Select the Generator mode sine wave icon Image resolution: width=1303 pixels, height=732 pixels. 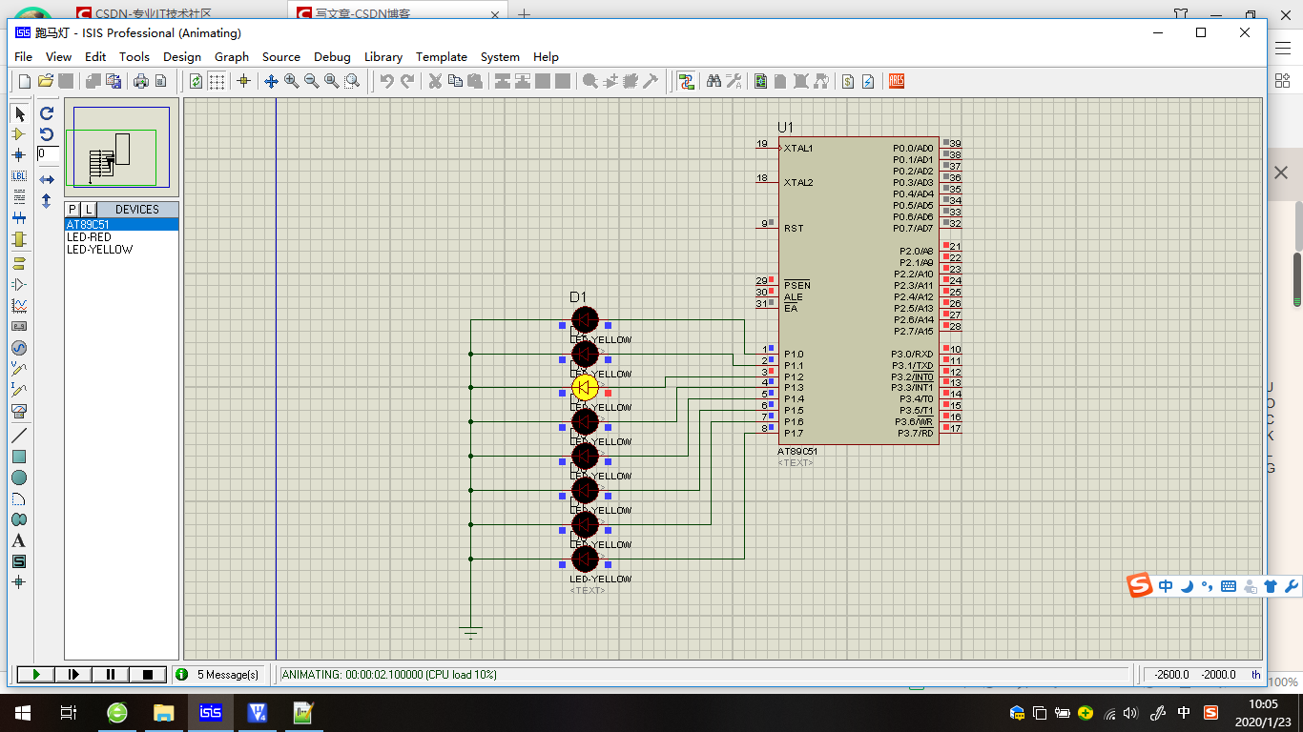(19, 348)
